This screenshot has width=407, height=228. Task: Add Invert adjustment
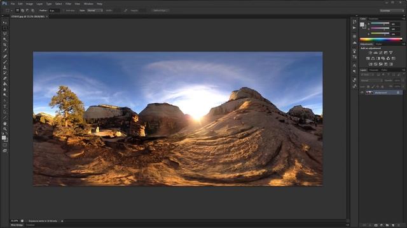click(x=370, y=64)
